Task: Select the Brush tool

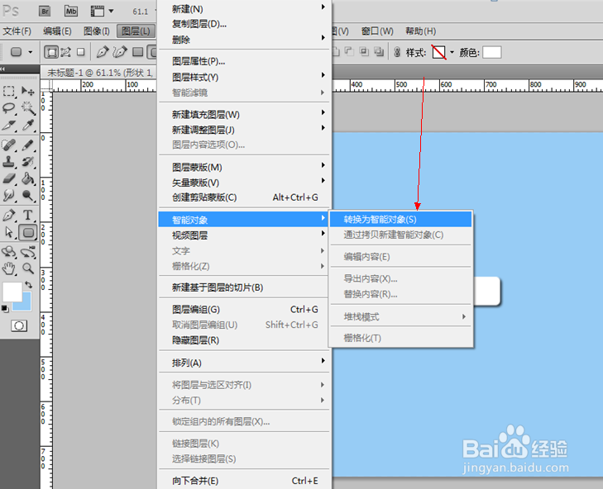Action: click(27, 145)
